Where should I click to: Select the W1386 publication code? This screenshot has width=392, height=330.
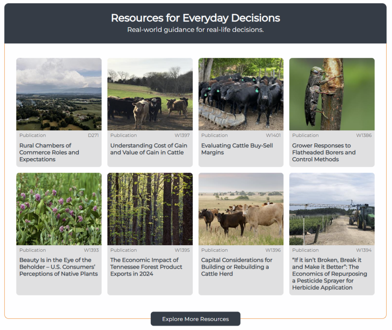pyautogui.click(x=364, y=135)
